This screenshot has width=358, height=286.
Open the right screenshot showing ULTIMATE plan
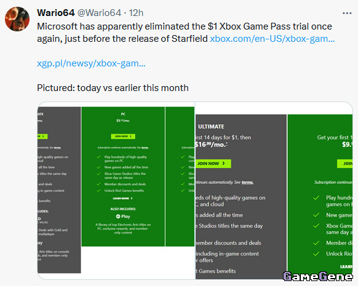[274, 191]
